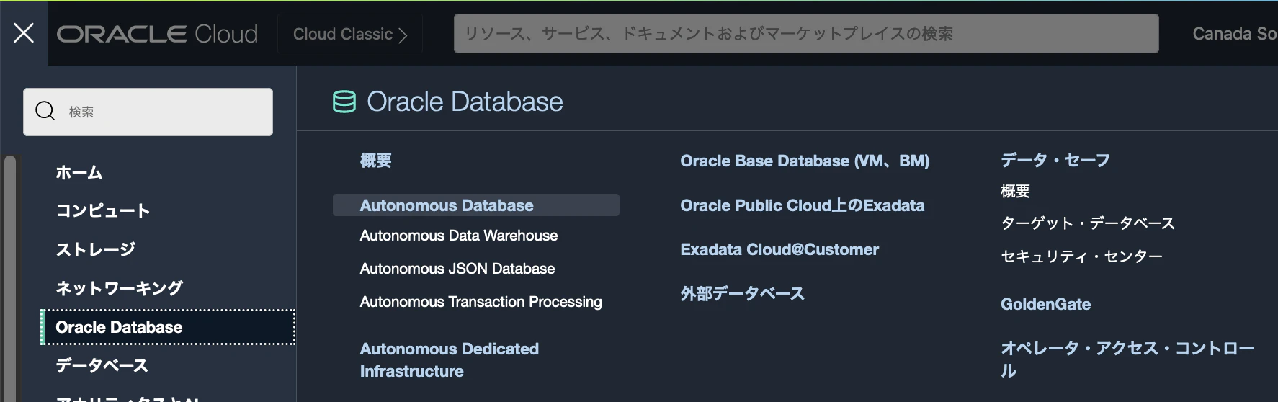Open Oracle Public Cloud上のExadata
Screen dimensions: 1278x402
pos(803,205)
